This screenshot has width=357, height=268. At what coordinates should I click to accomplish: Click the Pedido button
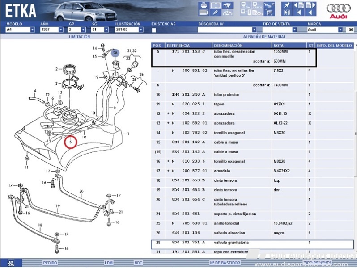coord(50,263)
